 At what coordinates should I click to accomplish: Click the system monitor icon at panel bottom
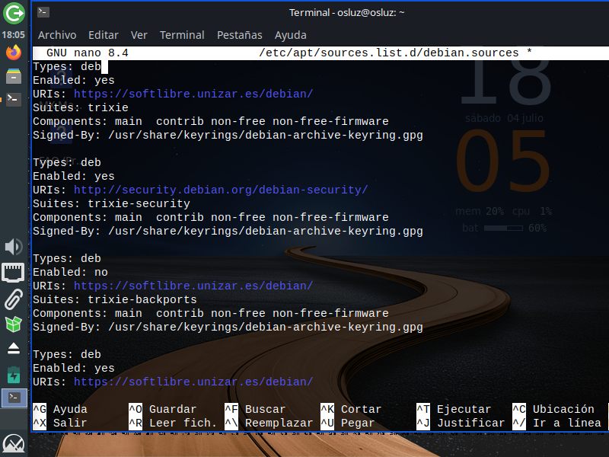coord(14,444)
